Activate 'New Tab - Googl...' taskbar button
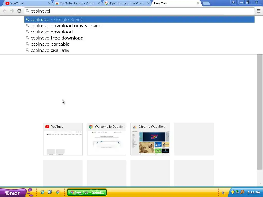Viewport: 263px width, 197px height. click(x=87, y=192)
